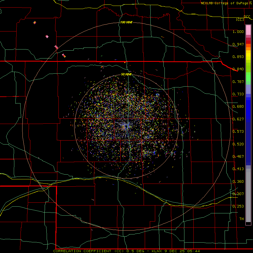The image size is (253, 253).
Task: Select the 0.787 legend value
Action: click(238, 82)
